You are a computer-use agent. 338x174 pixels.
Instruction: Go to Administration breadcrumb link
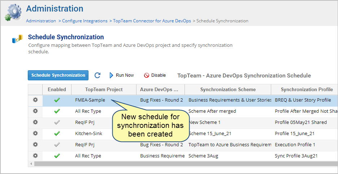tap(41, 21)
